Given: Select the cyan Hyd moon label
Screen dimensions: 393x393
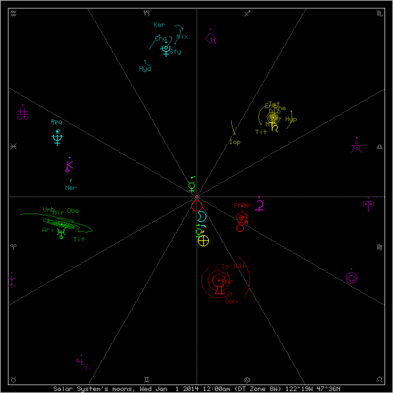Looking at the screenshot, I should coord(145,68).
